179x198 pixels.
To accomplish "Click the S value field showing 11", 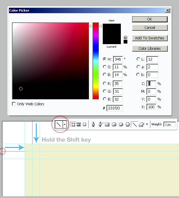I will click(118, 67).
